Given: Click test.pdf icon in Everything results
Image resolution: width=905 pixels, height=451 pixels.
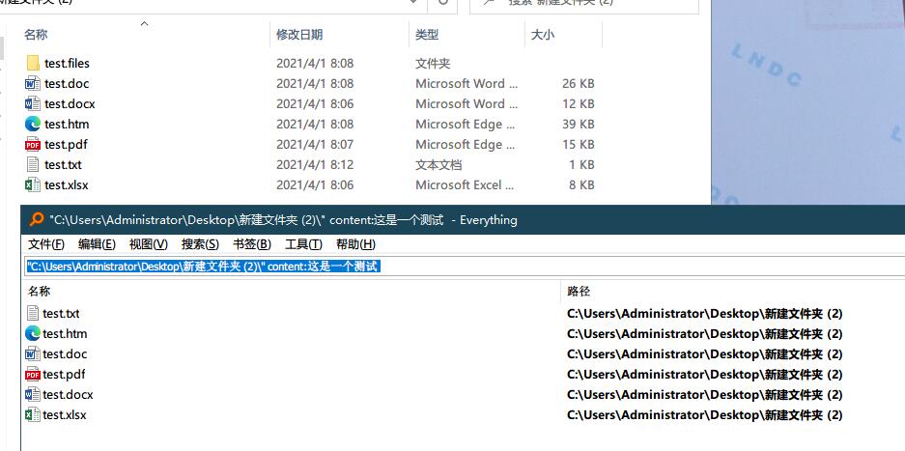Looking at the screenshot, I should pyautogui.click(x=33, y=375).
